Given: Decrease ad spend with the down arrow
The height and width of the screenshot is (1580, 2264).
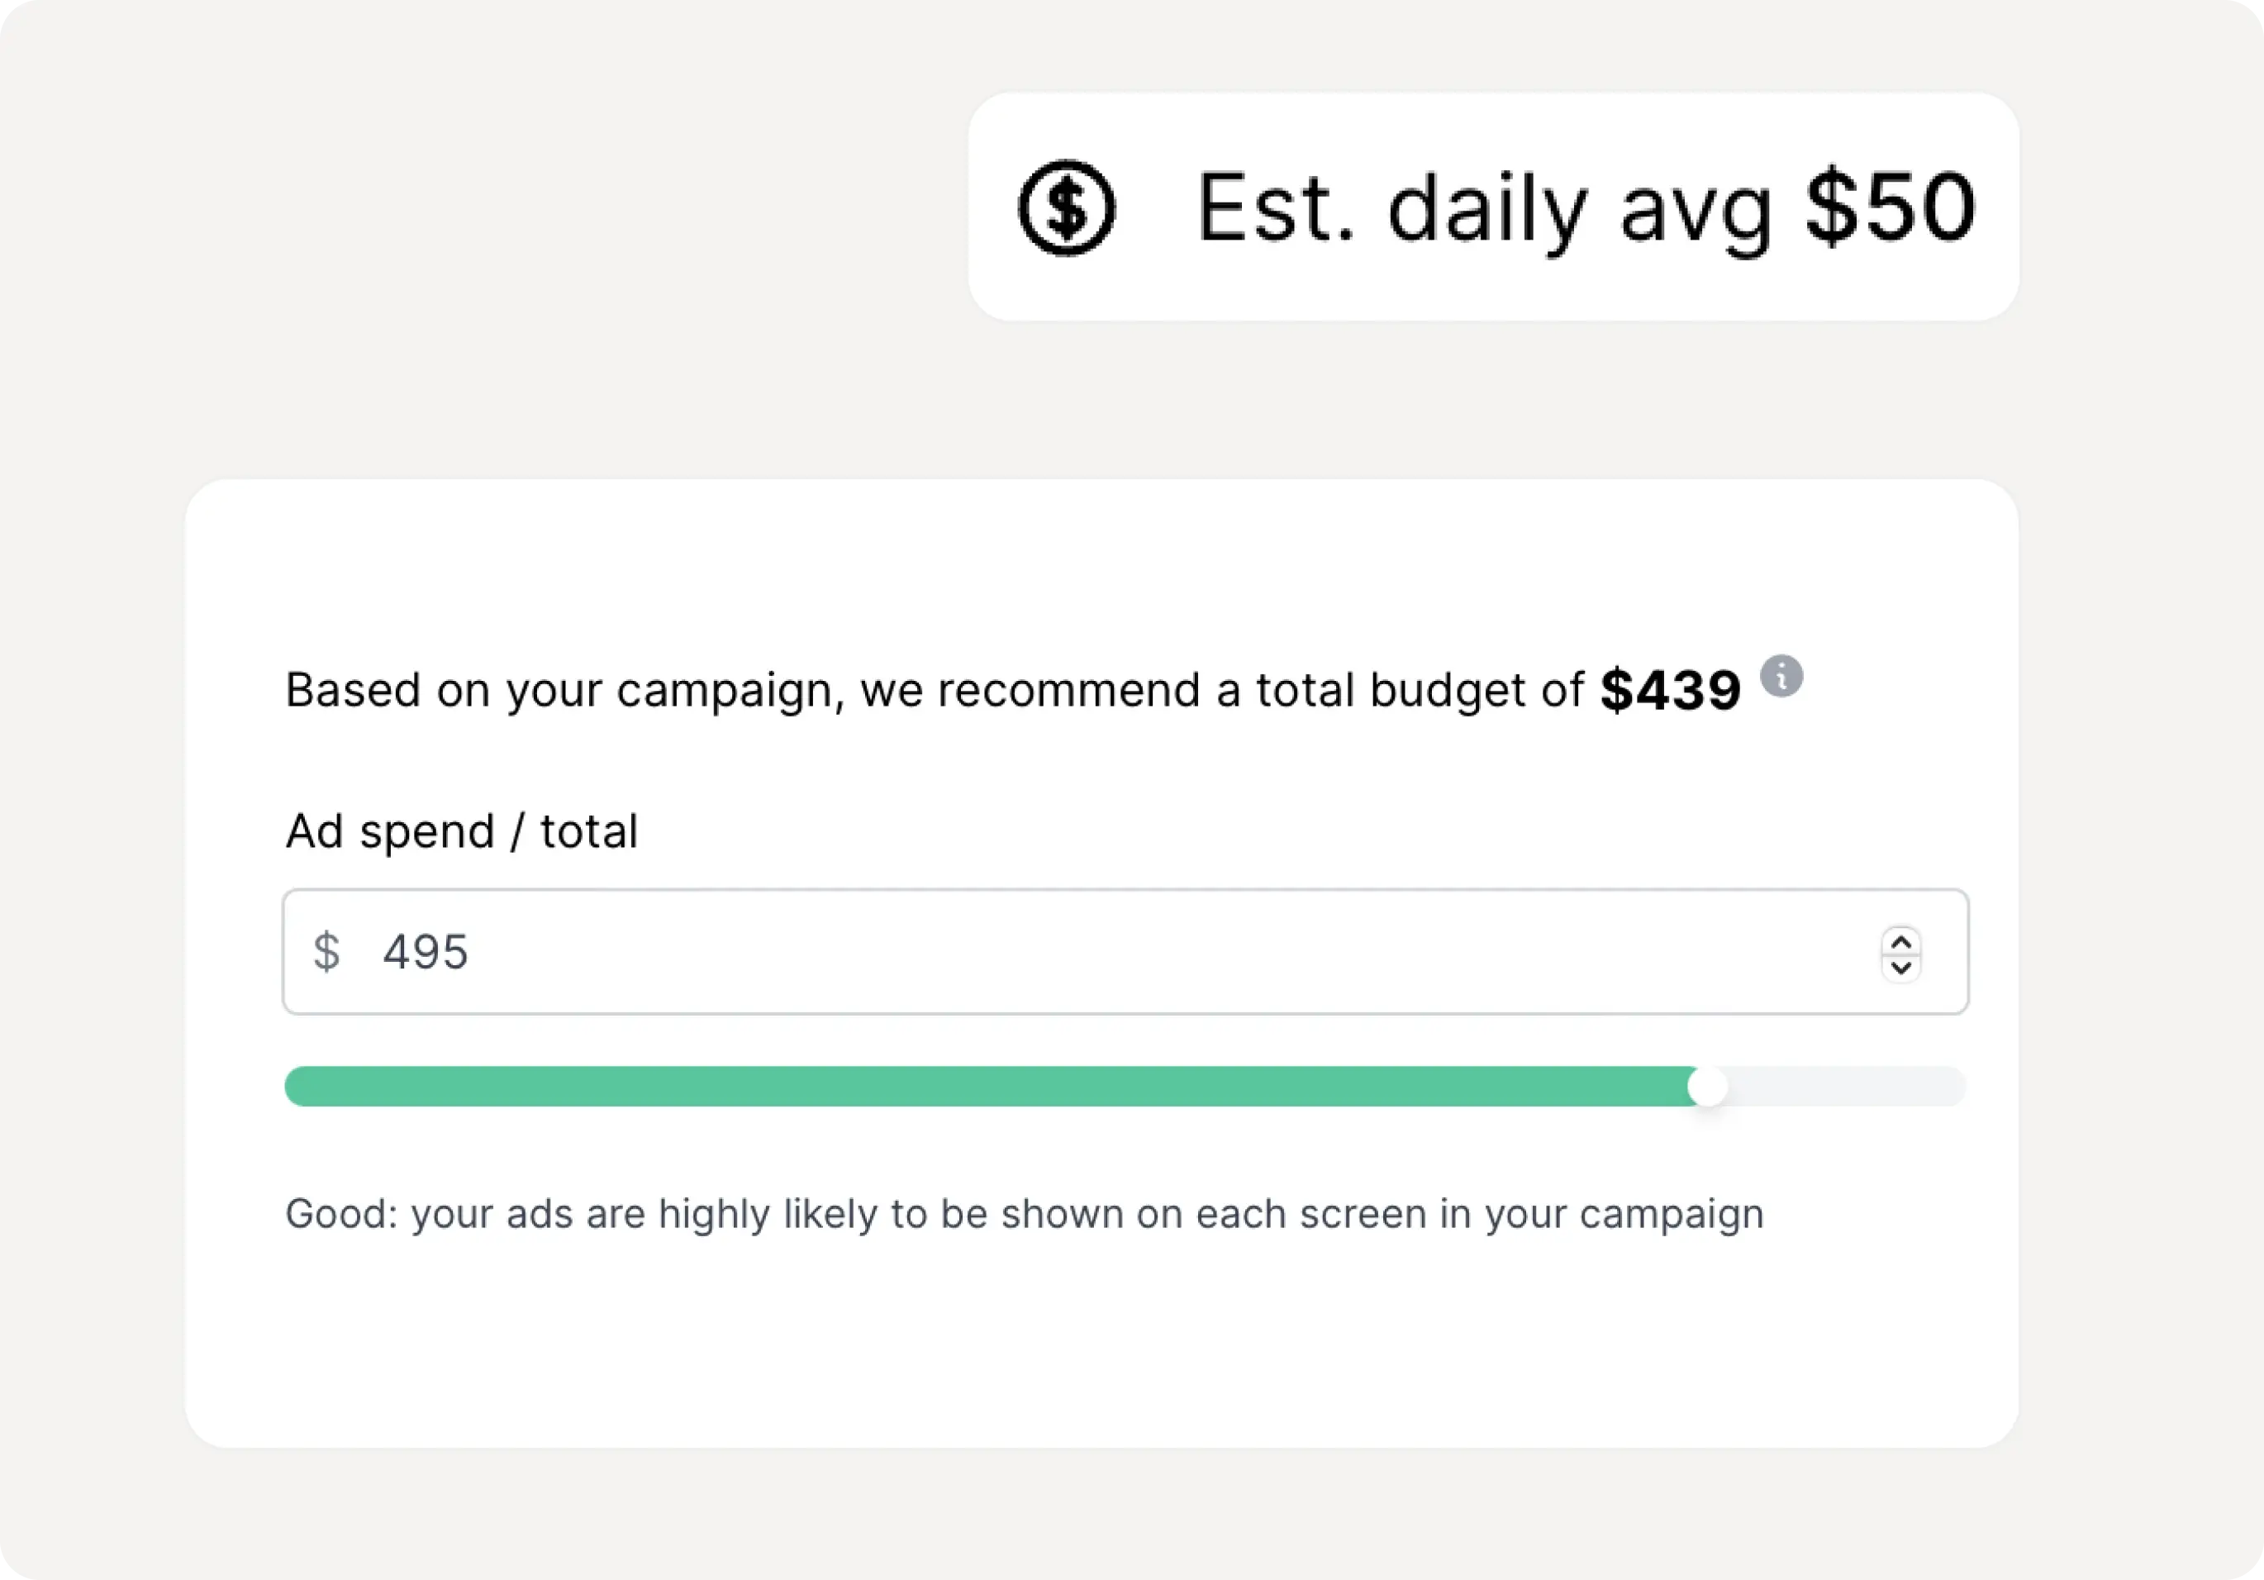Looking at the screenshot, I should [1901, 967].
